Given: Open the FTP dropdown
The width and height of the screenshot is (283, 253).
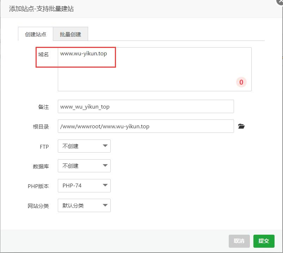Looking at the screenshot, I should (84, 146).
